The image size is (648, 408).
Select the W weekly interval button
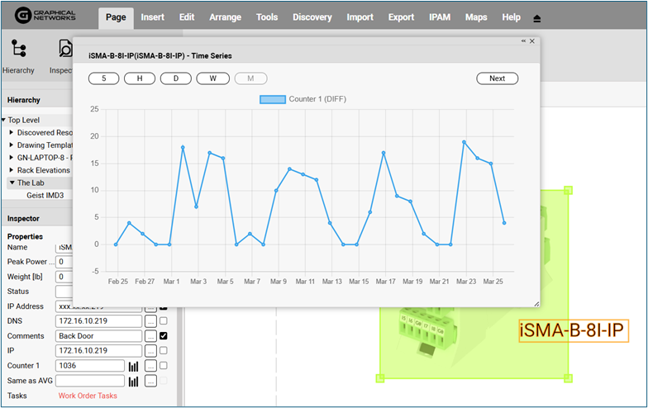pos(213,78)
